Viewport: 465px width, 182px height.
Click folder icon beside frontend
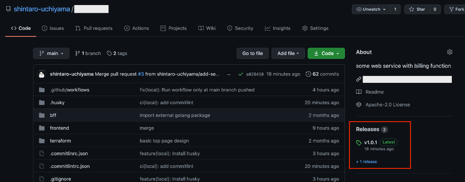(42, 128)
